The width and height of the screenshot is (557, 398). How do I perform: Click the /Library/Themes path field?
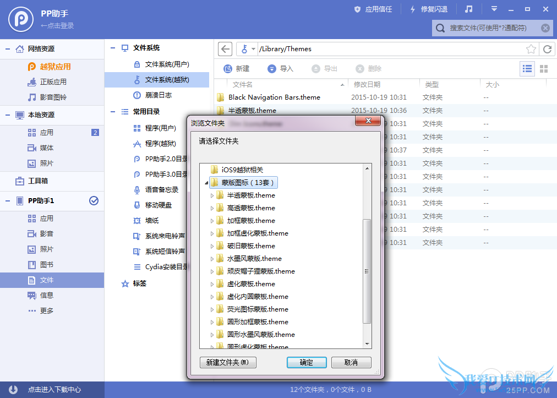pyautogui.click(x=391, y=49)
